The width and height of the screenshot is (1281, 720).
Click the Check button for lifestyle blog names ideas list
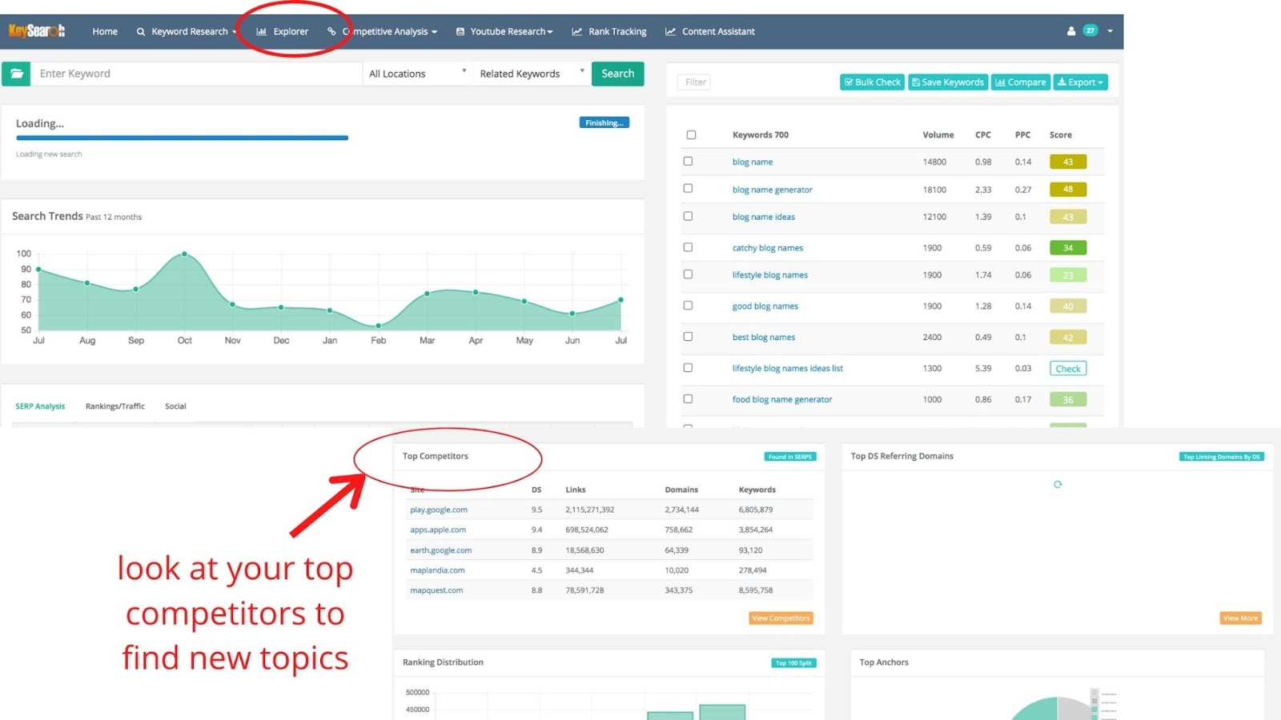(x=1068, y=369)
